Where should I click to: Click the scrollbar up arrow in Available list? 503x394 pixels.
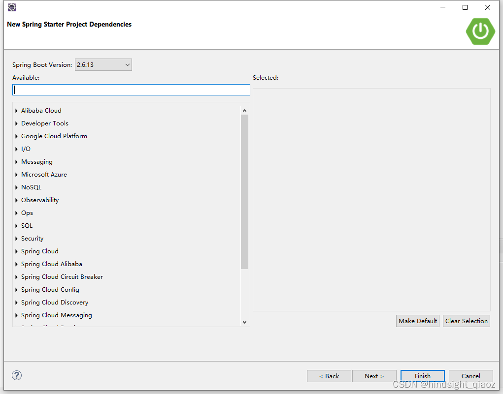(x=244, y=111)
